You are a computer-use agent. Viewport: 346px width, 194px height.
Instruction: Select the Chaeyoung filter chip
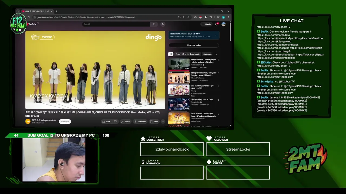[x=208, y=54]
